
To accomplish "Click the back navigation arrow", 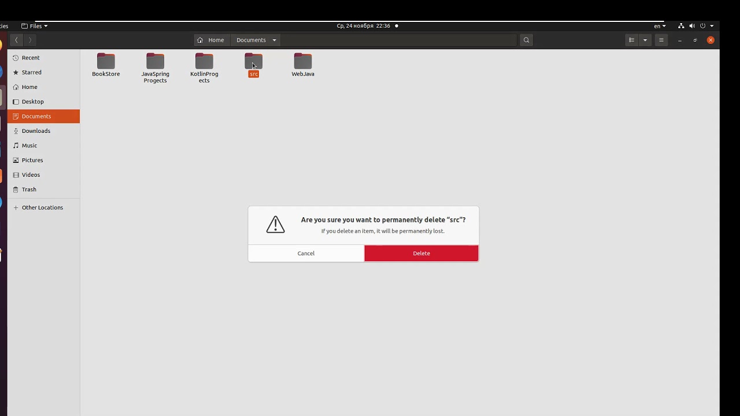I will (x=17, y=40).
